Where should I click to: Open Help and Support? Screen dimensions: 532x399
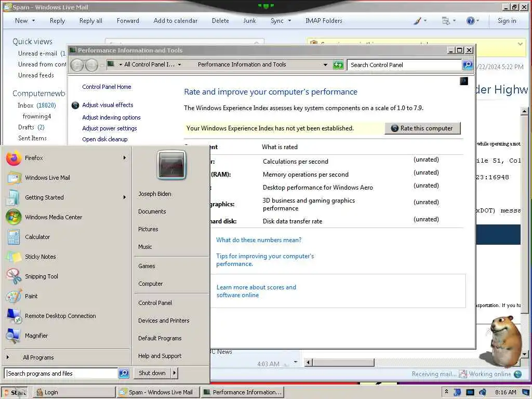pos(160,356)
